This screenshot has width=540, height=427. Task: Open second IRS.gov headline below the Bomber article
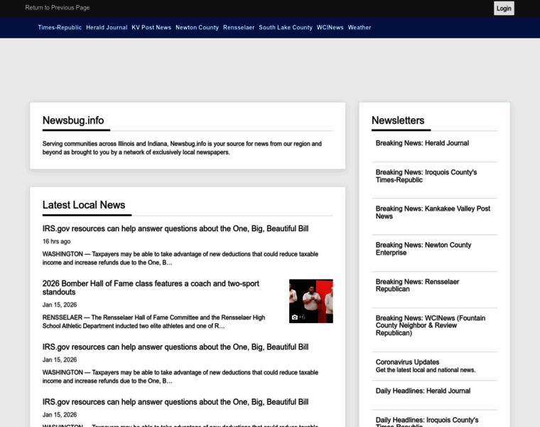pos(175,347)
